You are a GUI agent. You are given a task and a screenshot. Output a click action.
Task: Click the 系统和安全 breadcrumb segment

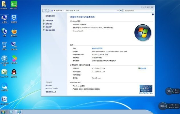[x=69, y=11]
